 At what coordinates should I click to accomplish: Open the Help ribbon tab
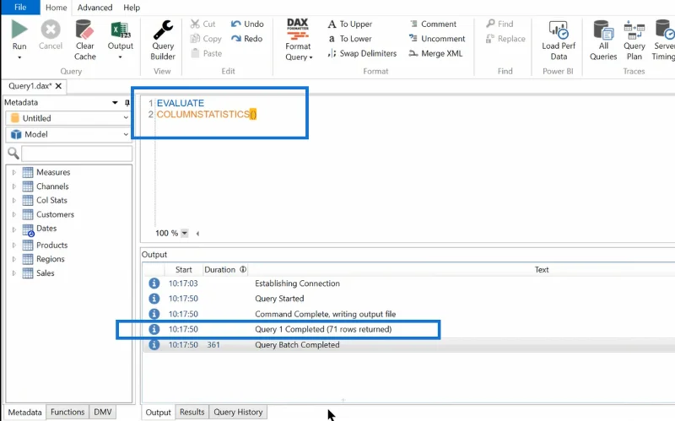(x=132, y=8)
